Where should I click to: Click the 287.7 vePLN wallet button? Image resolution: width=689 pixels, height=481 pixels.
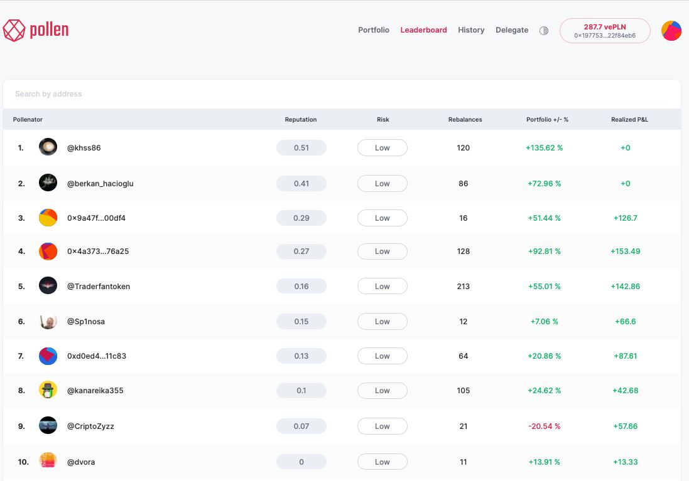pos(604,31)
